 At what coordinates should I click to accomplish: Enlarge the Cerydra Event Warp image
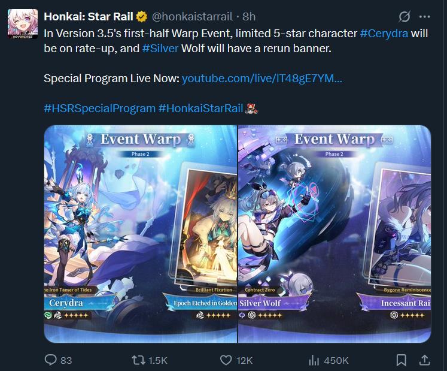click(141, 234)
